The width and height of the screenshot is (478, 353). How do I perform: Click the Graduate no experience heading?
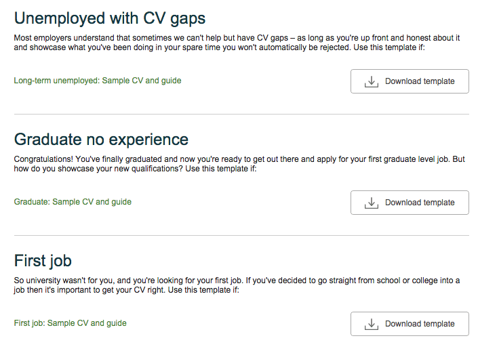click(102, 140)
